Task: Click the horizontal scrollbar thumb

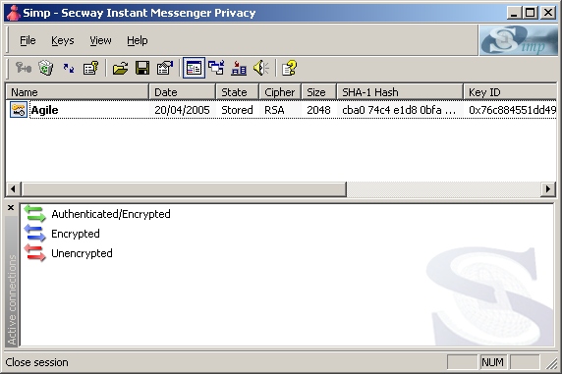Action: coord(184,188)
